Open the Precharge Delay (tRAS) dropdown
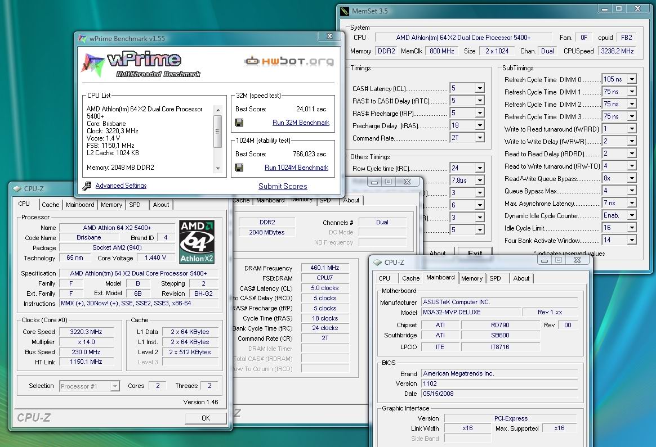 click(x=480, y=125)
